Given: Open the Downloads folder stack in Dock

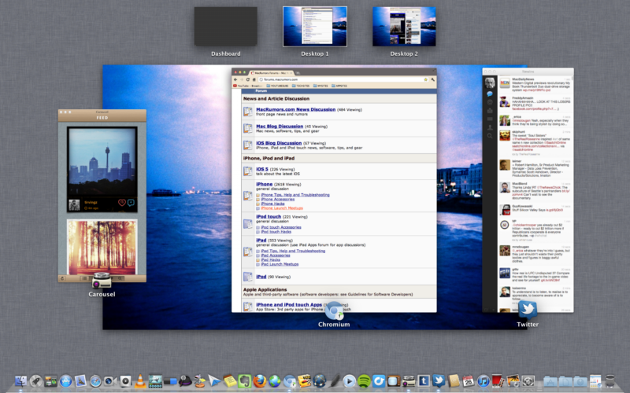Looking at the screenshot, I should click(x=580, y=381).
